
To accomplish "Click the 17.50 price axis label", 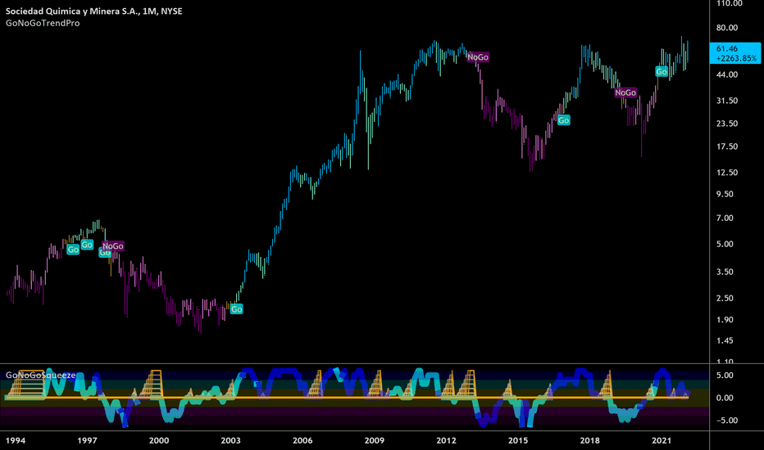I will click(x=727, y=146).
